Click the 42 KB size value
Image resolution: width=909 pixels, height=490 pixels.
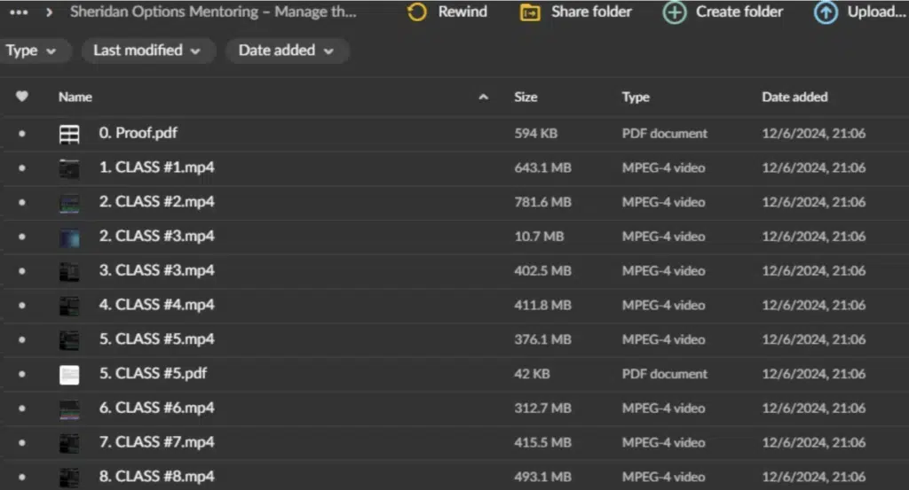(x=532, y=374)
